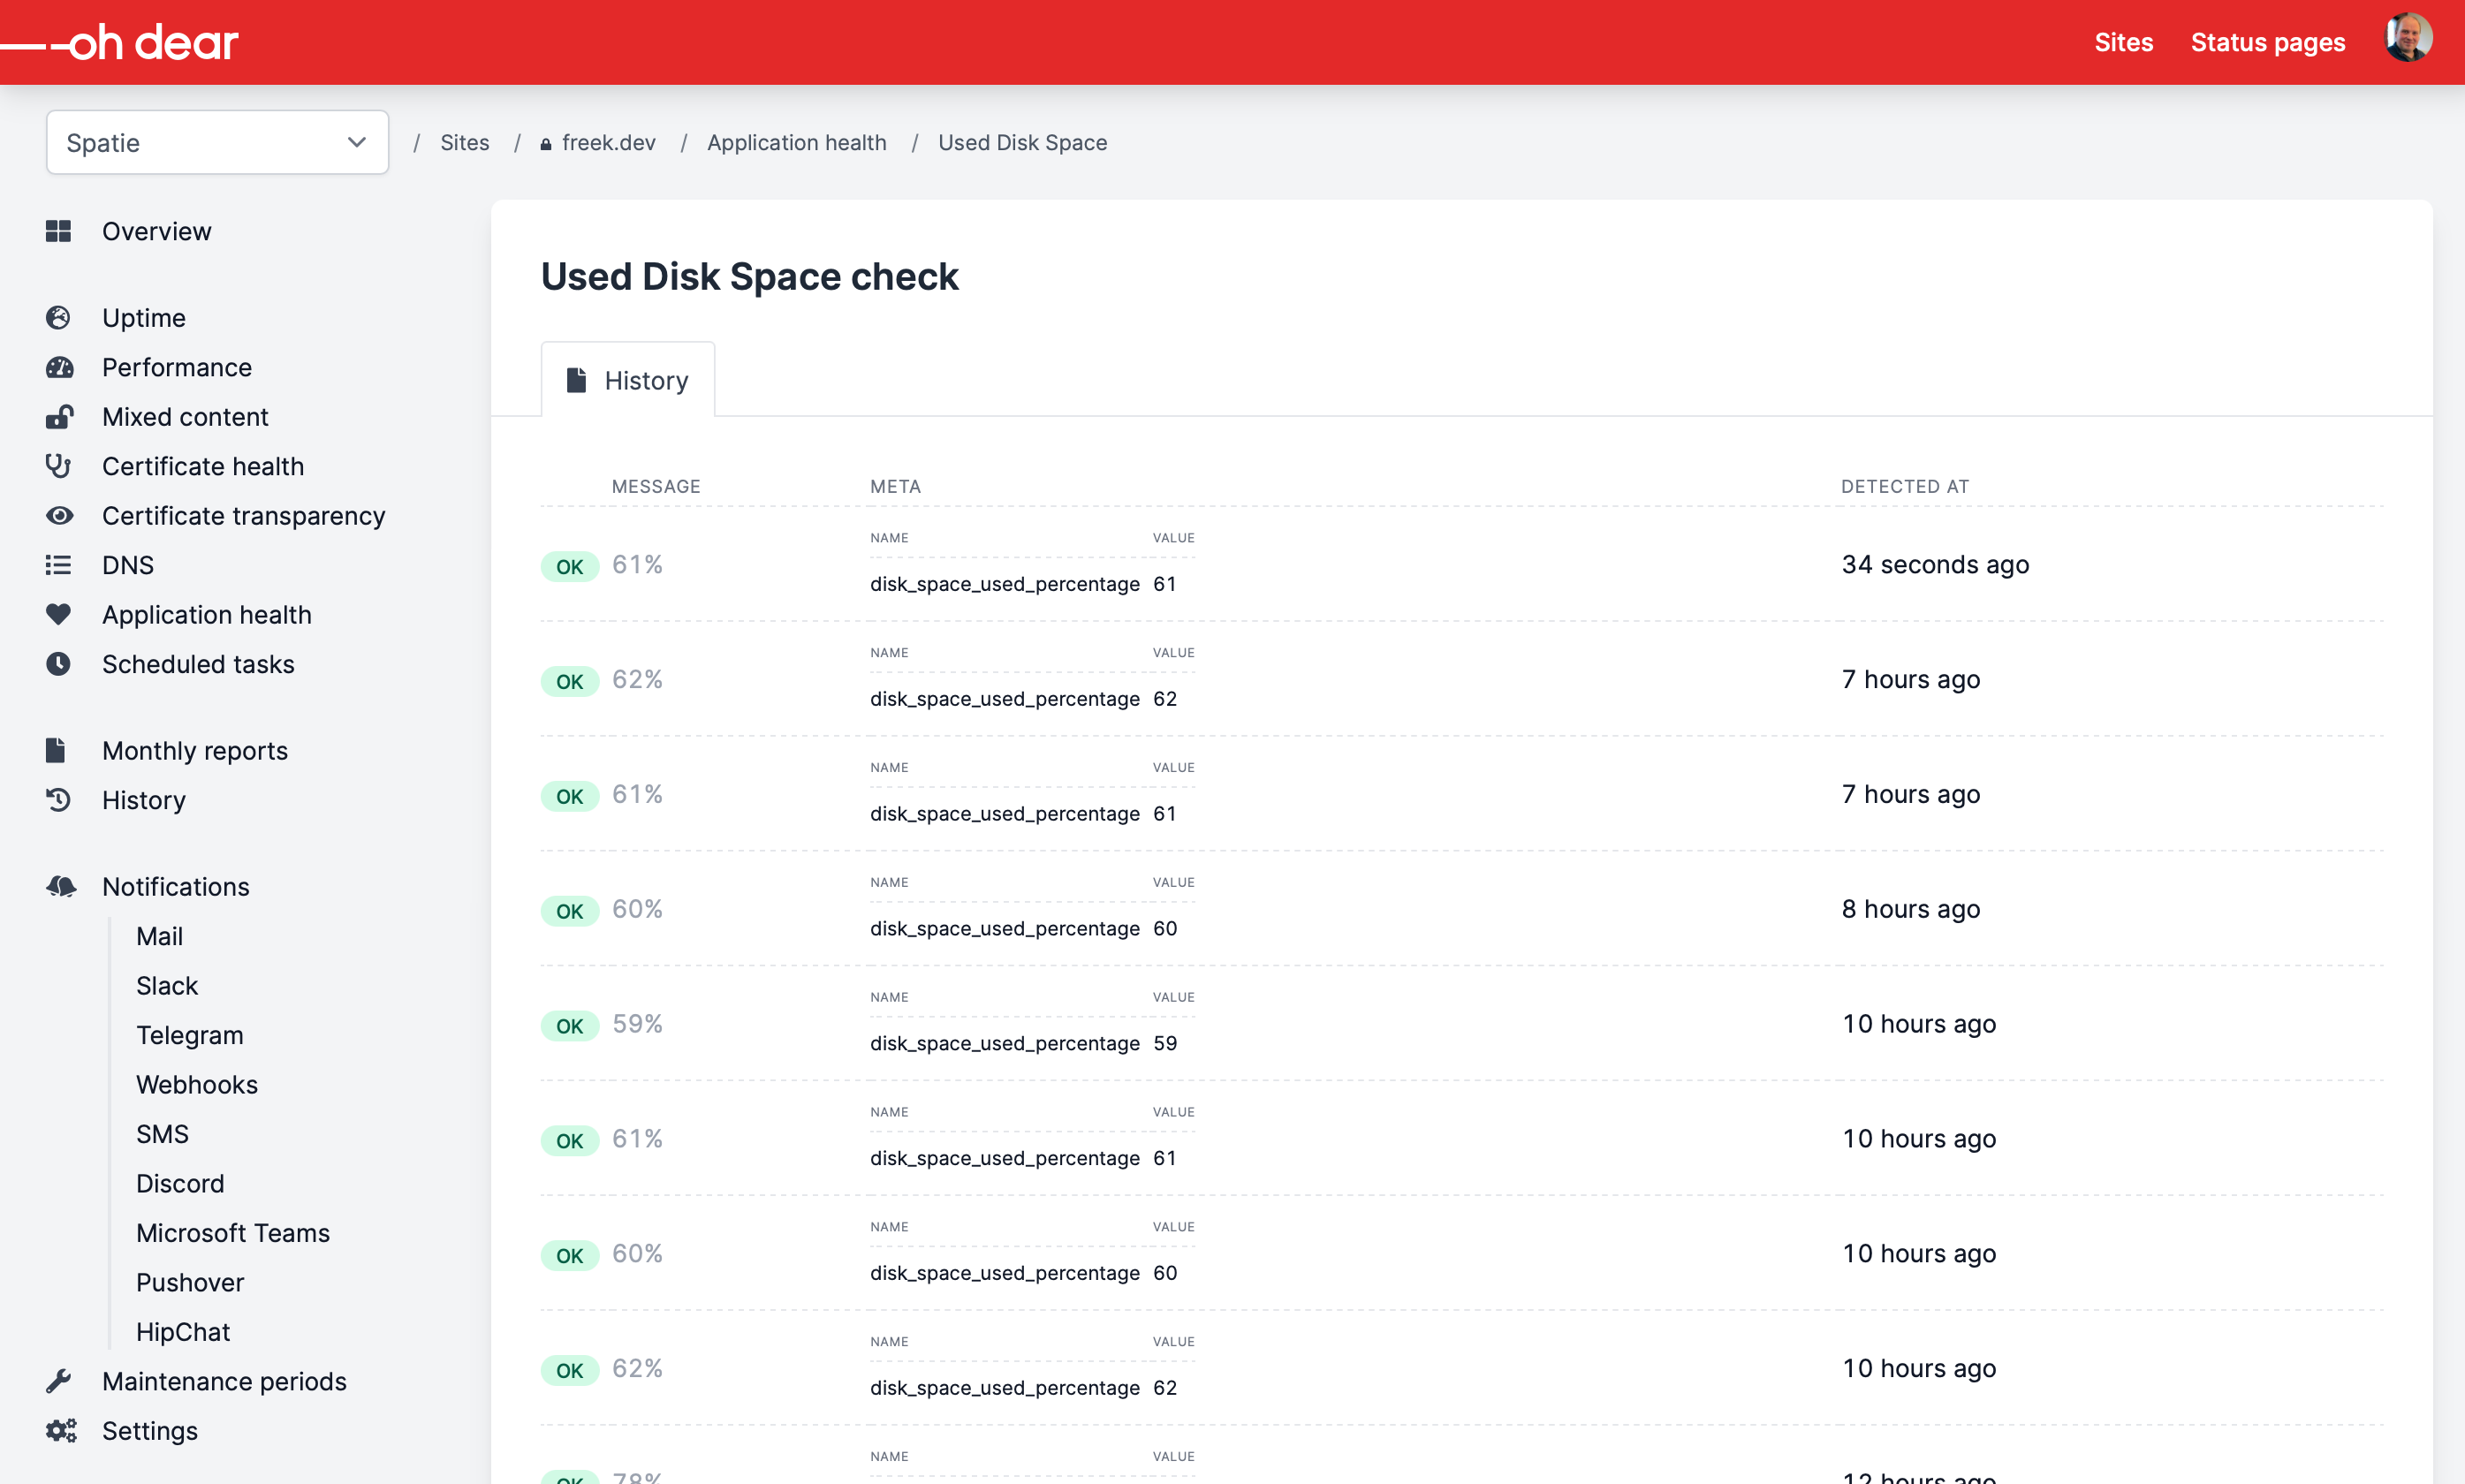Open Application health breadcrumb

coord(796,142)
